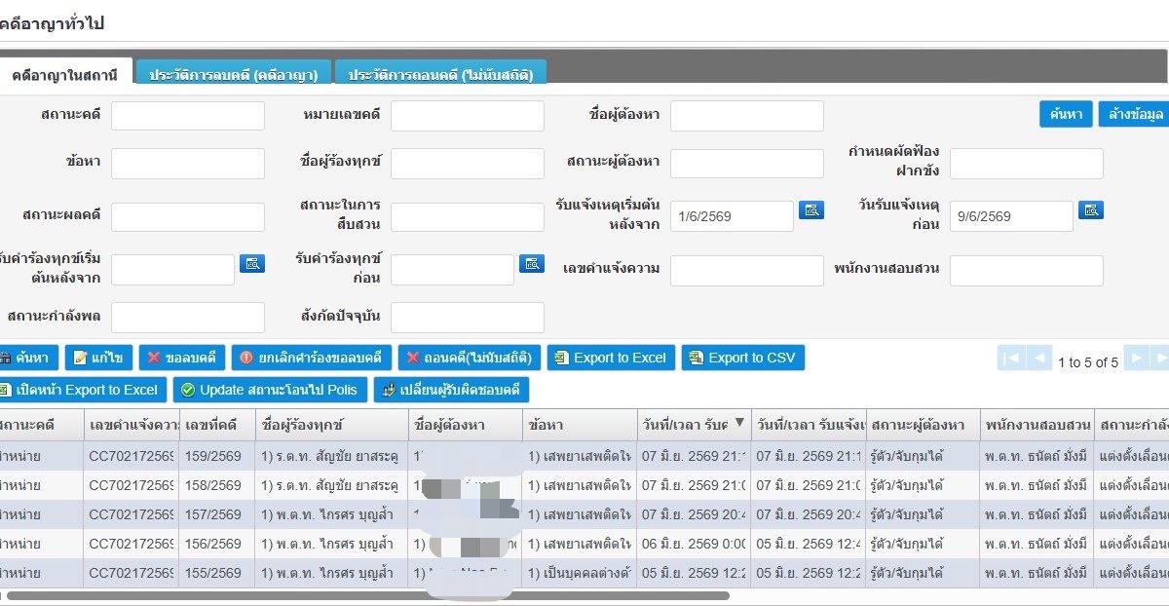The width and height of the screenshot is (1169, 606).
Task: Click ถอนคดี(ไม่นับสถิติ) button
Action: (470, 358)
